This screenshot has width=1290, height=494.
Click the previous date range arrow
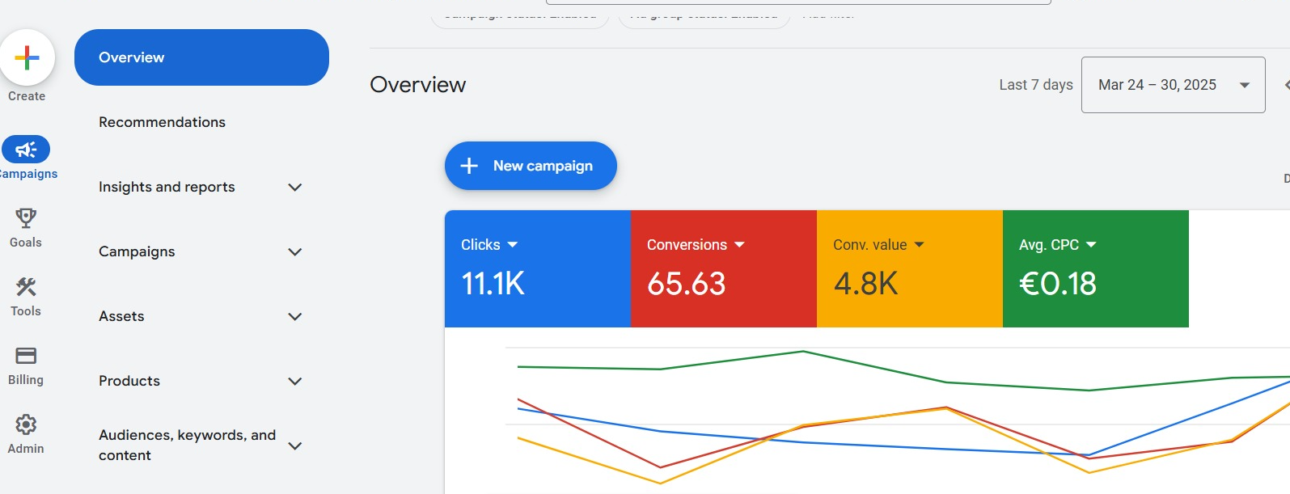[1285, 85]
